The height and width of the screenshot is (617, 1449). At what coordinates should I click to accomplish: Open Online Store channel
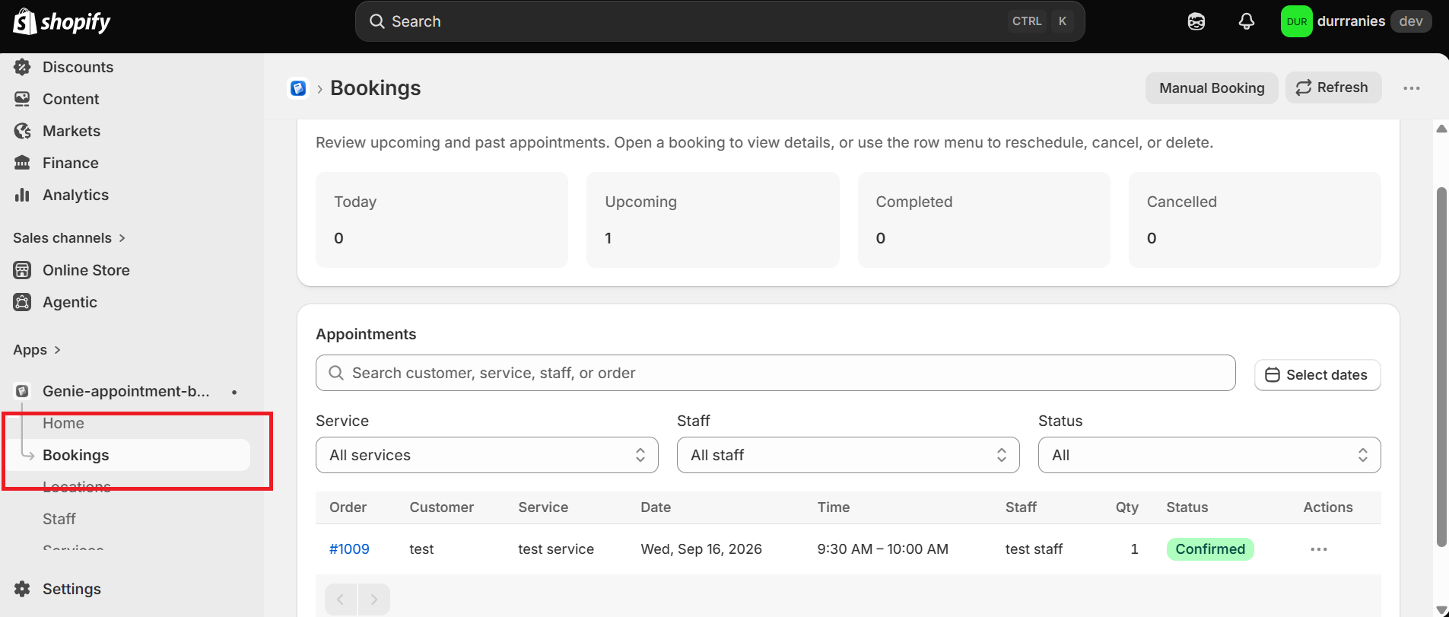[86, 270]
